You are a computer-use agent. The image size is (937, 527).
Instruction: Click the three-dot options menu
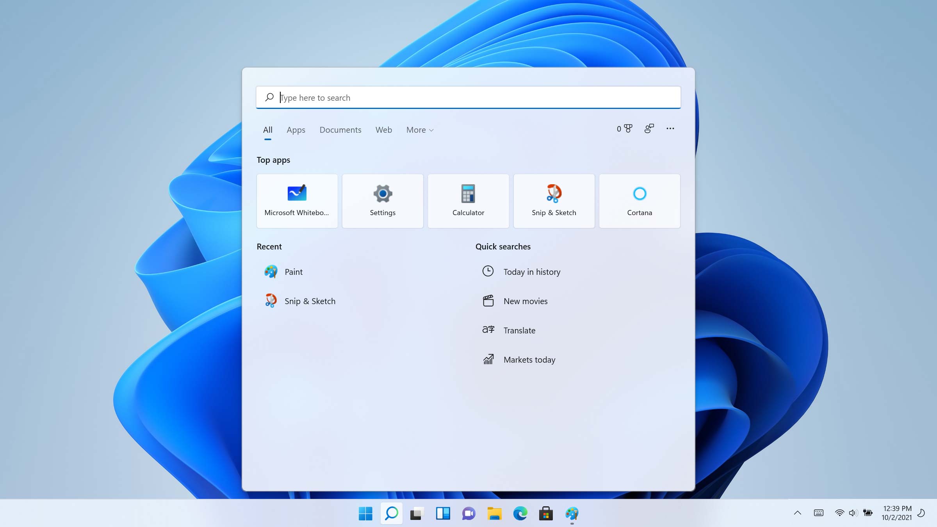click(669, 129)
